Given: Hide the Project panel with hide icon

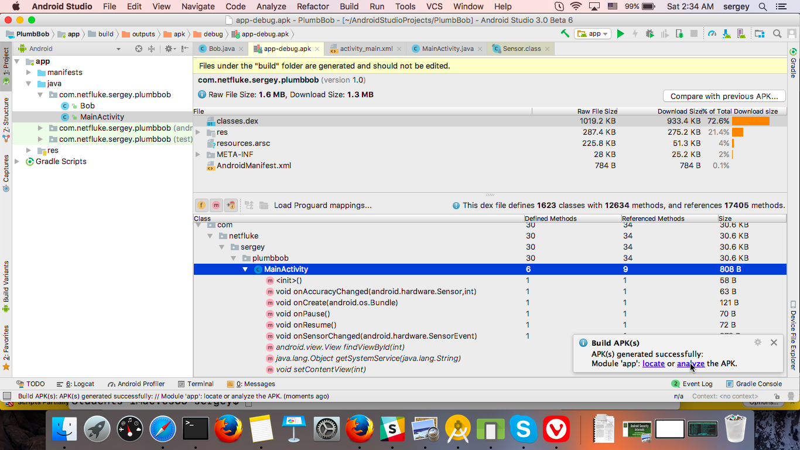Looking at the screenshot, I should pos(184,49).
